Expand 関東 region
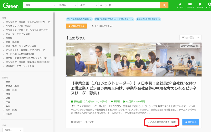The width and height of the screenshot is (211, 132). (x=6, y=82)
